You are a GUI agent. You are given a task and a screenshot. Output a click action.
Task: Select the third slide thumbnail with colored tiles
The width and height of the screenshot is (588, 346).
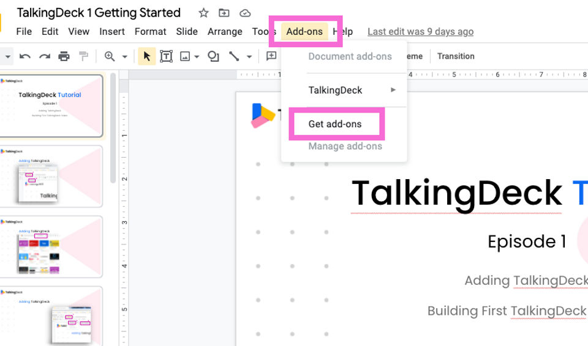tap(51, 247)
